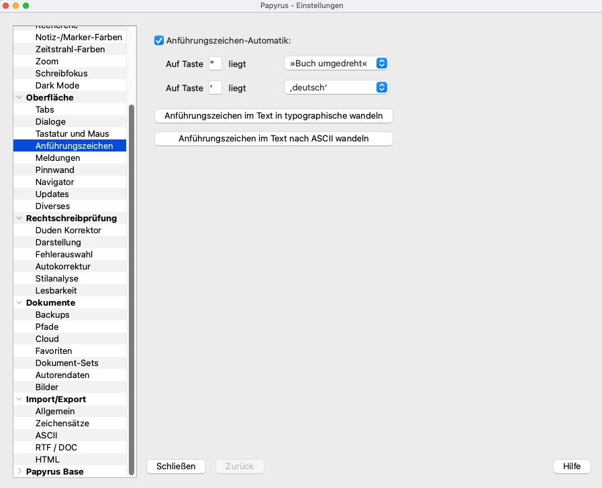
Task: Open HTML export settings
Action: (x=70, y=460)
